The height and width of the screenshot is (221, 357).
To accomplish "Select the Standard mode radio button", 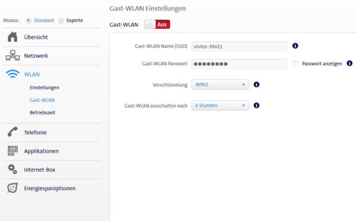I will 28,20.
